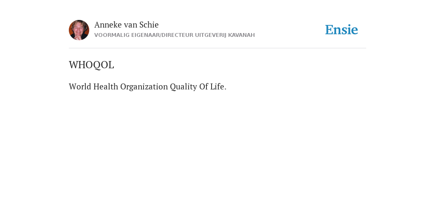Click the word "Health" in the definition

pos(106,86)
